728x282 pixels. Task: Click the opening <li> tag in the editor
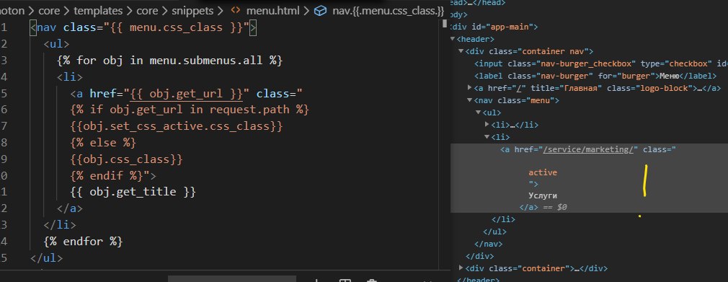click(70, 77)
